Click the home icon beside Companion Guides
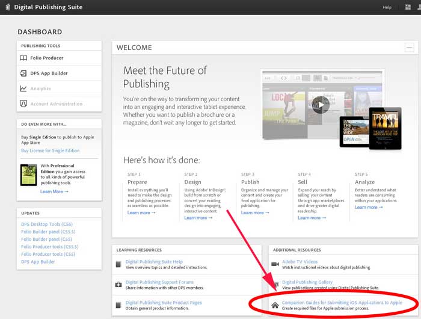The width and height of the screenshot is (421, 319). [x=275, y=305]
